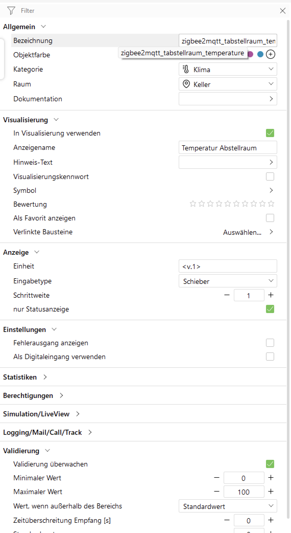
Task: Click the Keller location pin icon
Action: pyautogui.click(x=186, y=84)
